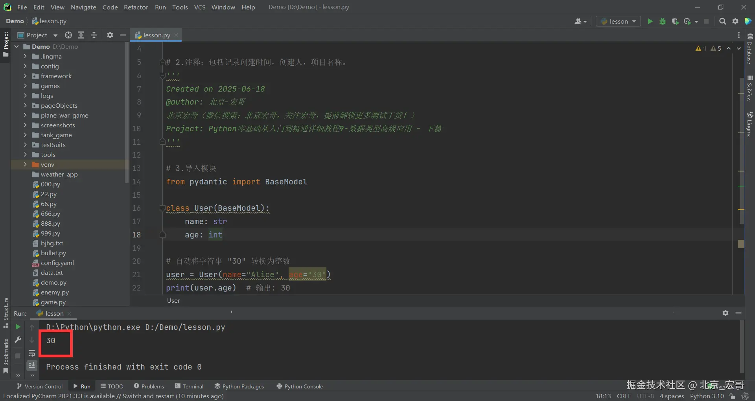Click the user account icon in toolbar
This screenshot has width=755, height=401.
[x=580, y=21]
